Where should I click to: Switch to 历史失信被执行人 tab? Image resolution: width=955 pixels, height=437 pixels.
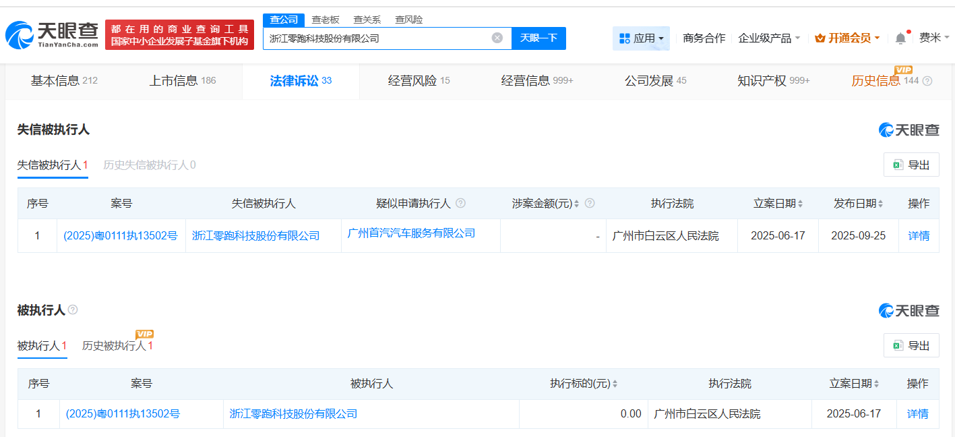pos(150,164)
